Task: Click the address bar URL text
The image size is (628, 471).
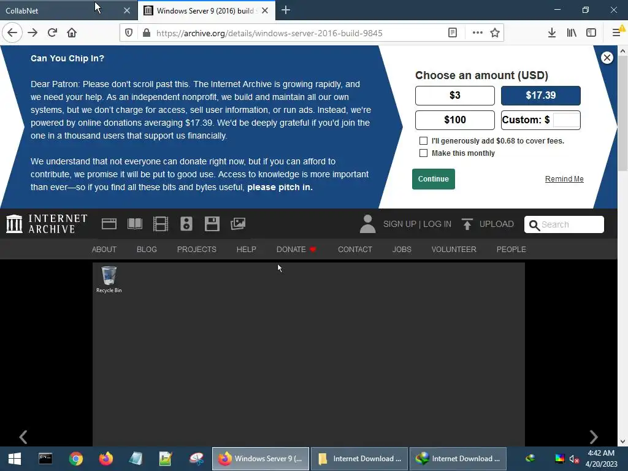Action: tap(269, 33)
